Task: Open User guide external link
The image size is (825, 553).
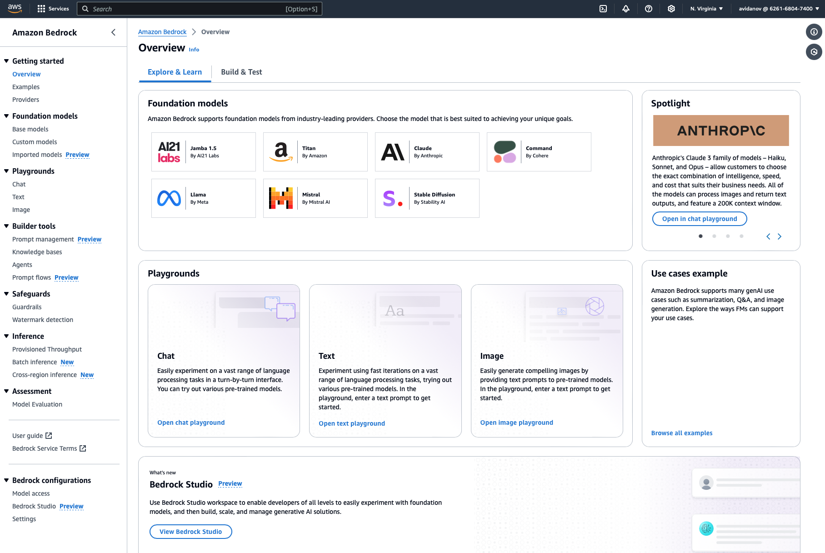Action: (32, 436)
